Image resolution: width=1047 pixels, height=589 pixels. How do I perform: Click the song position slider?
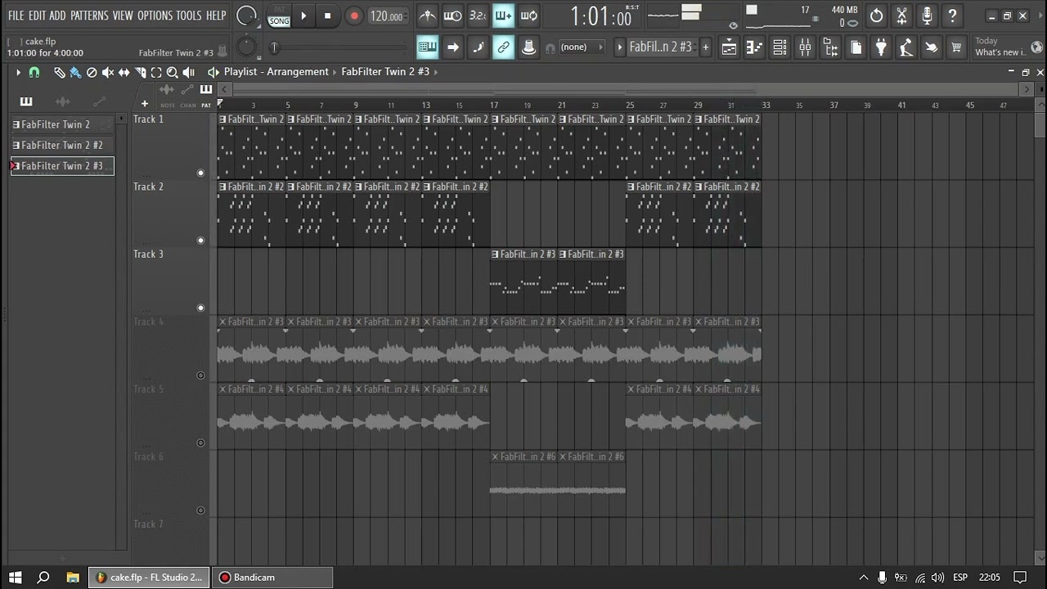click(339, 47)
